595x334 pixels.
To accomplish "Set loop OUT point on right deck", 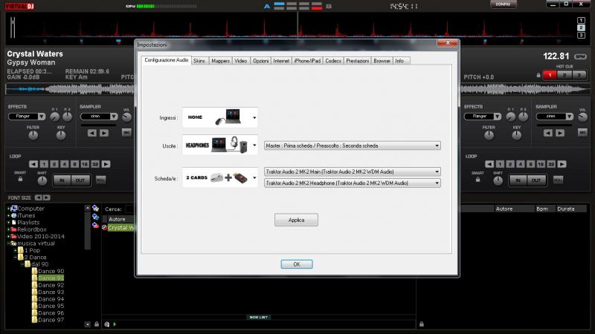I will coord(535,180).
